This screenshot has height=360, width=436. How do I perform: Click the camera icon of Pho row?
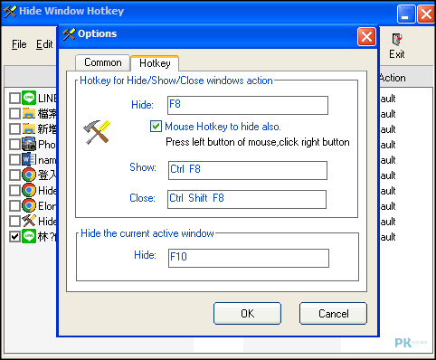pyautogui.click(x=29, y=144)
